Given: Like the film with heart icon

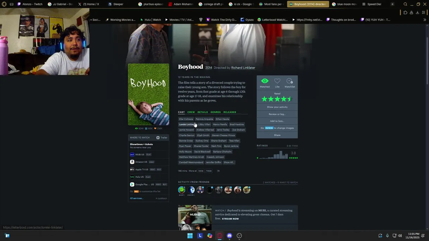Looking at the screenshot, I should tap(277, 81).
